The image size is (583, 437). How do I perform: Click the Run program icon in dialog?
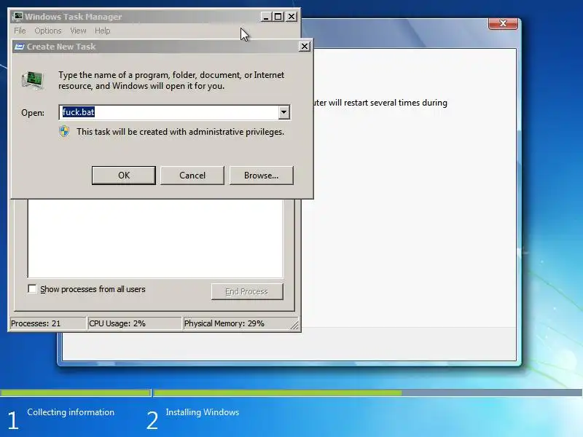point(33,80)
